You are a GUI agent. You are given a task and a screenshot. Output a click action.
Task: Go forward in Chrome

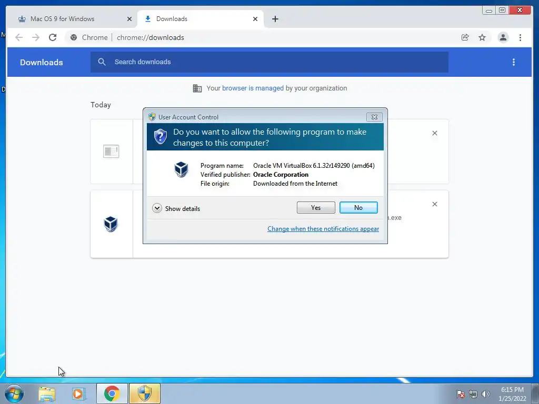tap(36, 37)
